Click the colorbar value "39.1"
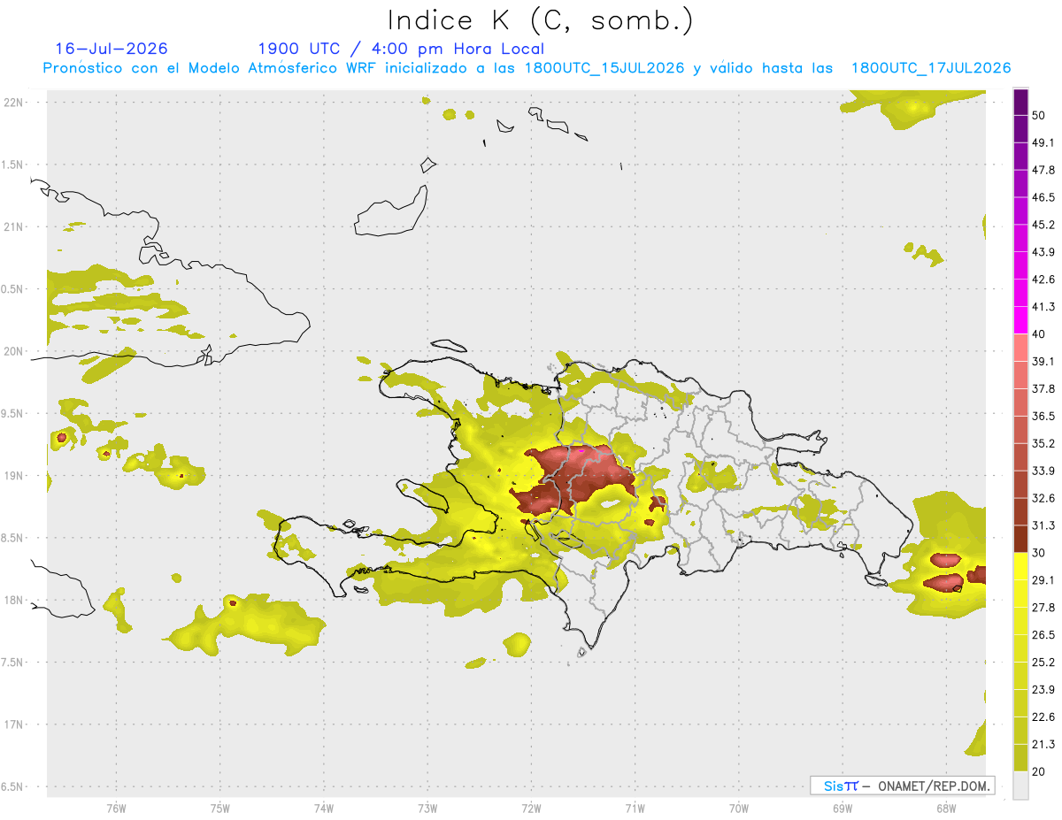Viewport: 1062px width, 820px height. tap(1043, 361)
